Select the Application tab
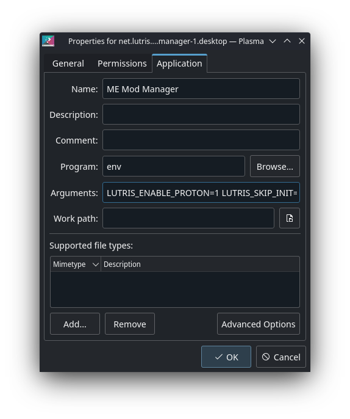Viewport: 350px width, 419px height. pyautogui.click(x=179, y=64)
